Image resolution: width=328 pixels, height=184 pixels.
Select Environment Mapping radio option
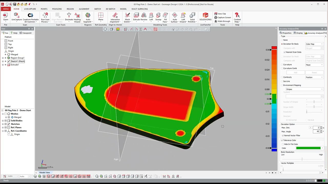pos(282,85)
